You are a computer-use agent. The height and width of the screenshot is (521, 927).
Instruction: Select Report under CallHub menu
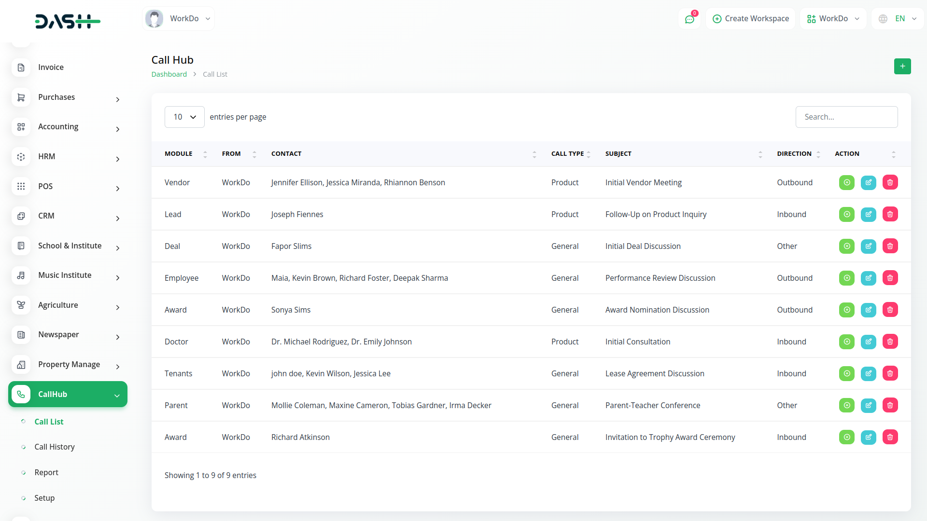46,472
